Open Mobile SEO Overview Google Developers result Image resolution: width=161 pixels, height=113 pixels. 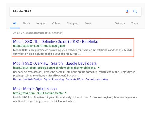point(55,63)
